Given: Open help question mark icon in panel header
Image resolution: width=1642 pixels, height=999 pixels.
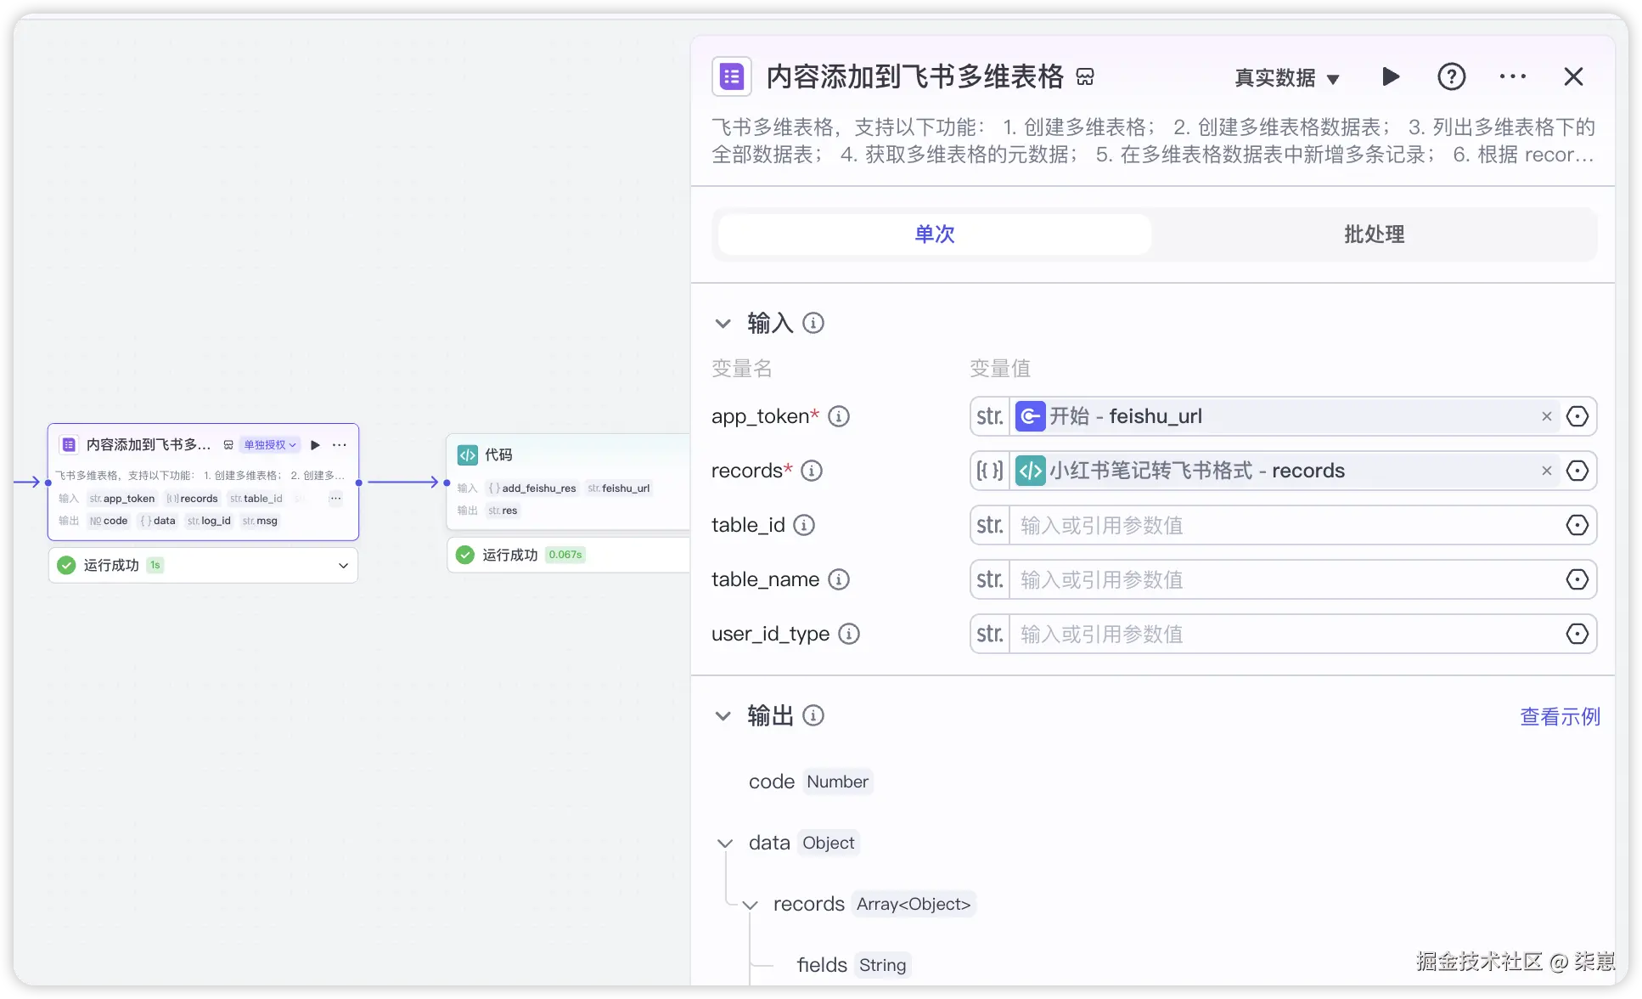Looking at the screenshot, I should [1451, 77].
